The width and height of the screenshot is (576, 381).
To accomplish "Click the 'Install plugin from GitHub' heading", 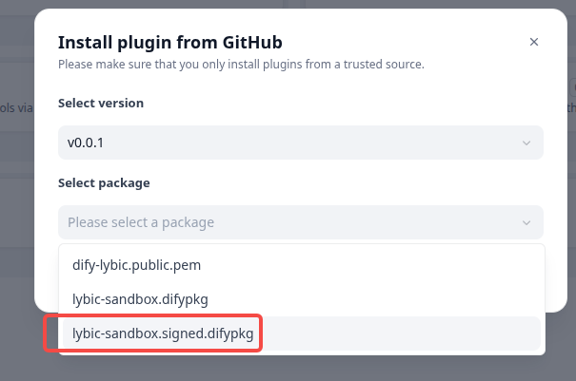I will (170, 42).
